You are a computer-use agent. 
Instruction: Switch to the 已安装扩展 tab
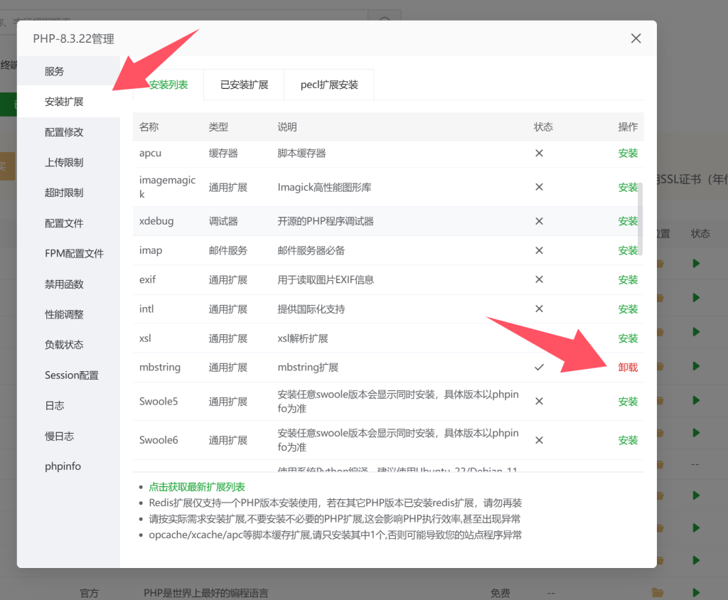244,85
